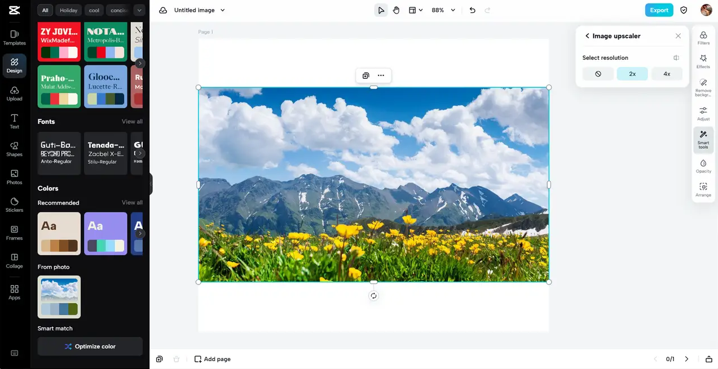Open the Text sidebar panel
The height and width of the screenshot is (369, 718).
point(15,121)
